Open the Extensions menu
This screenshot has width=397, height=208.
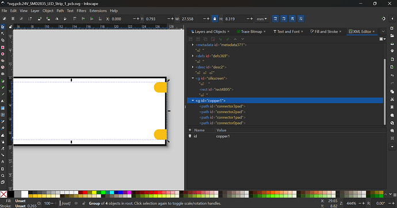point(98,10)
